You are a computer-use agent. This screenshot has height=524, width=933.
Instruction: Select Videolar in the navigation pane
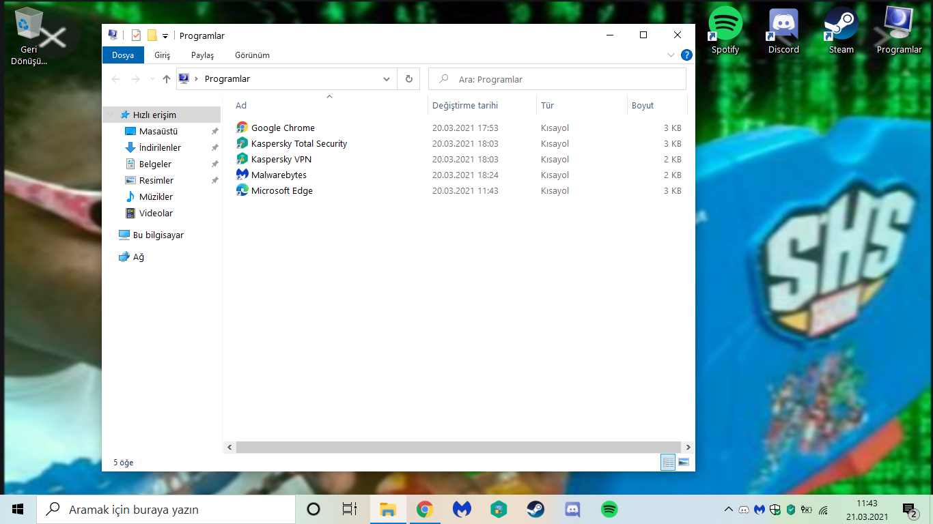[156, 213]
